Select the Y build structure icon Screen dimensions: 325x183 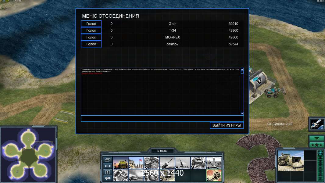point(167,175)
